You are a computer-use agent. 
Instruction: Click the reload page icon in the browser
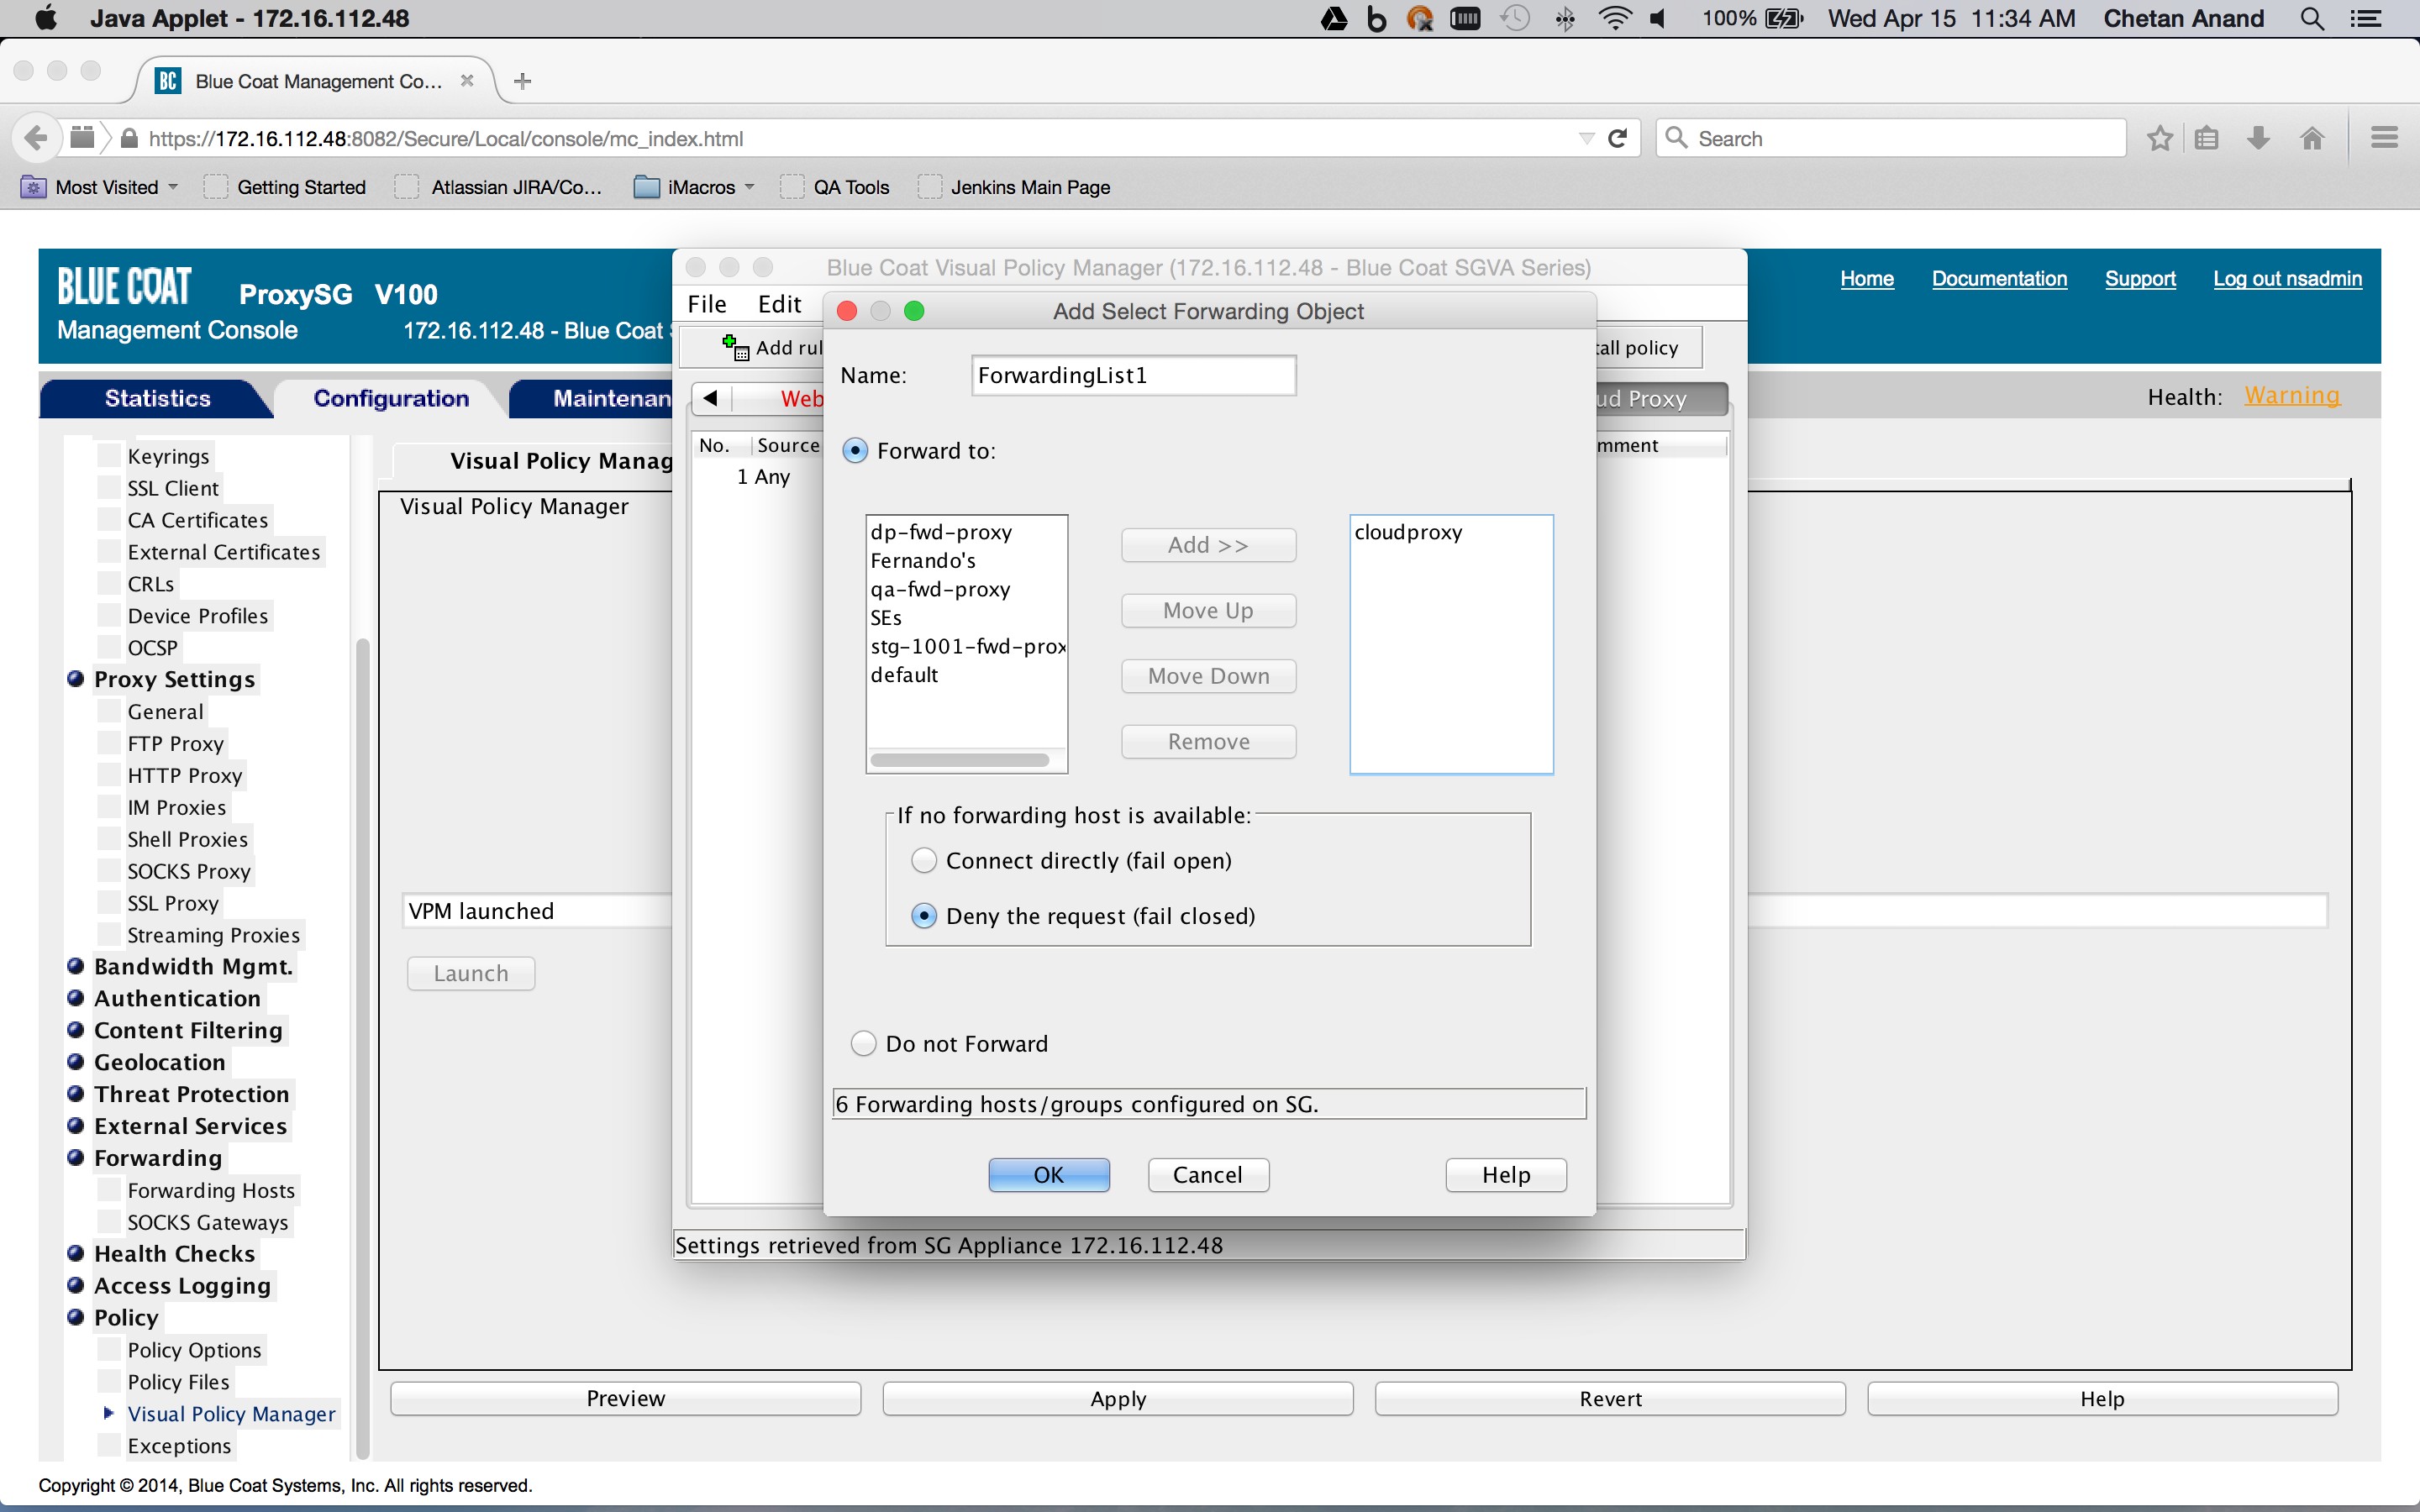[1617, 138]
